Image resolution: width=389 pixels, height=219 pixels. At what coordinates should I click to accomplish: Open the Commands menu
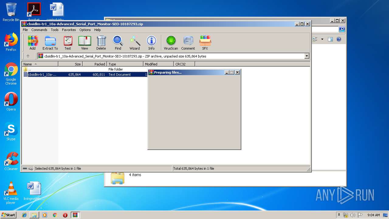point(39,30)
